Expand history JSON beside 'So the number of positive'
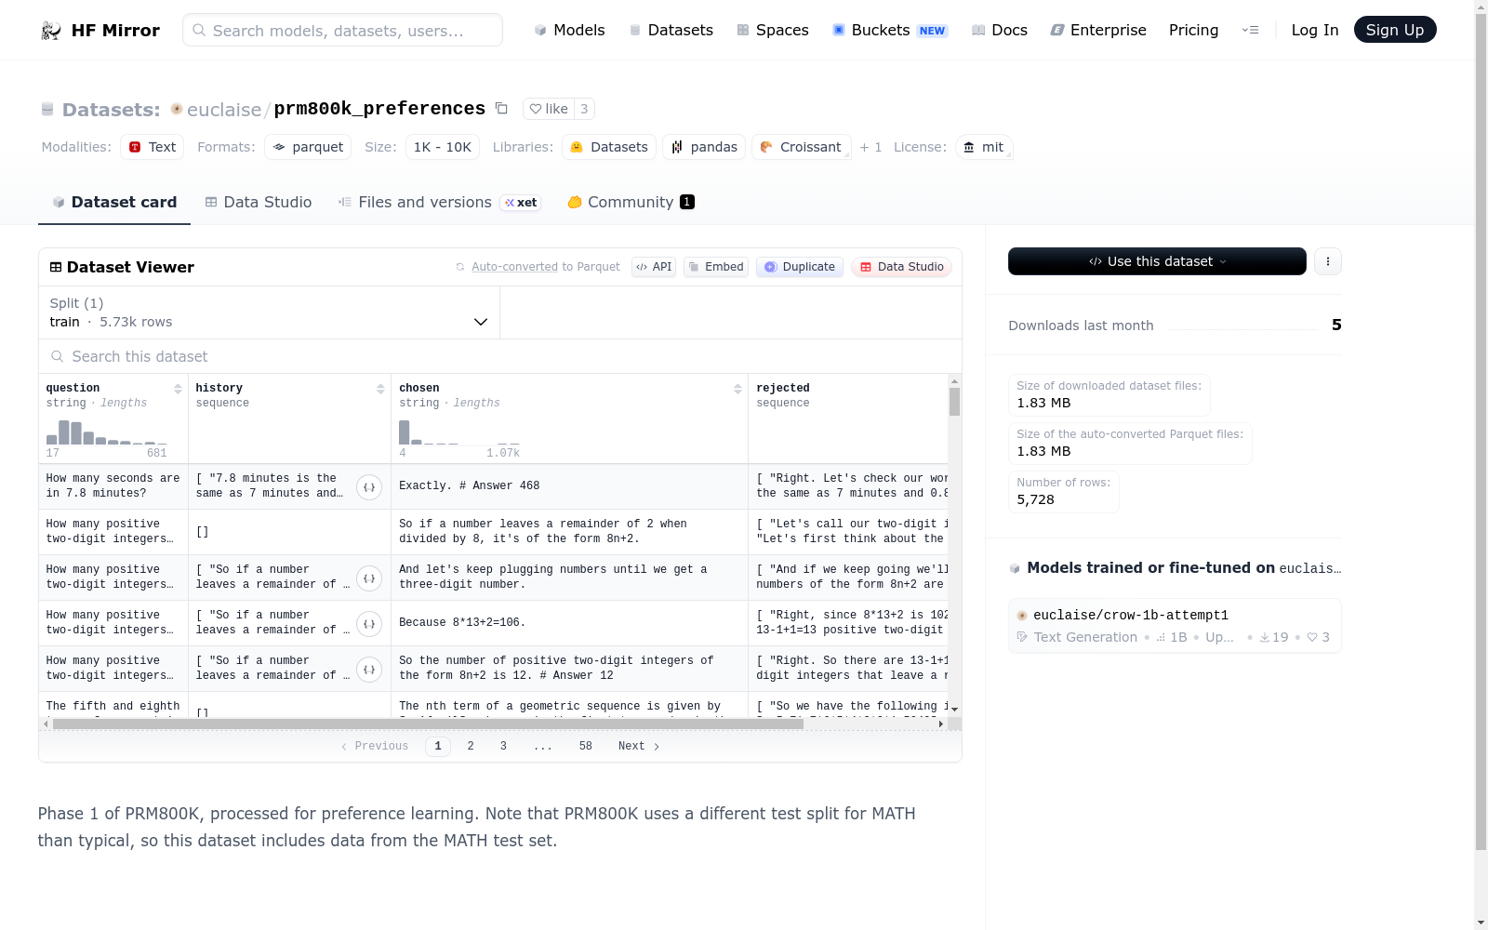The width and height of the screenshot is (1488, 930). pos(369,670)
